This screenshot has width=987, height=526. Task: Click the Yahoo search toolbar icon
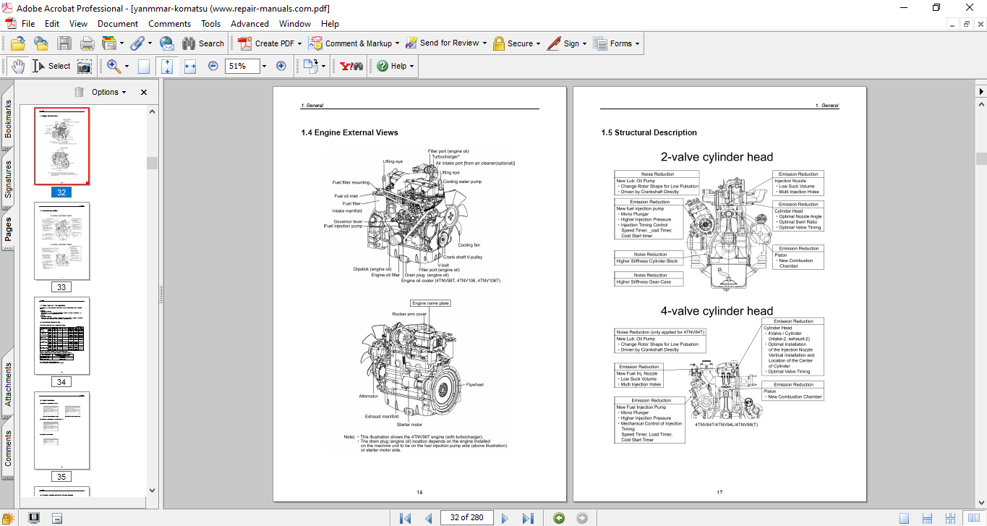pyautogui.click(x=351, y=66)
